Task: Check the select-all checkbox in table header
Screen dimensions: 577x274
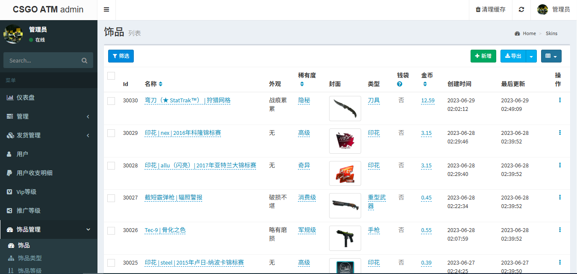Action: (111, 75)
